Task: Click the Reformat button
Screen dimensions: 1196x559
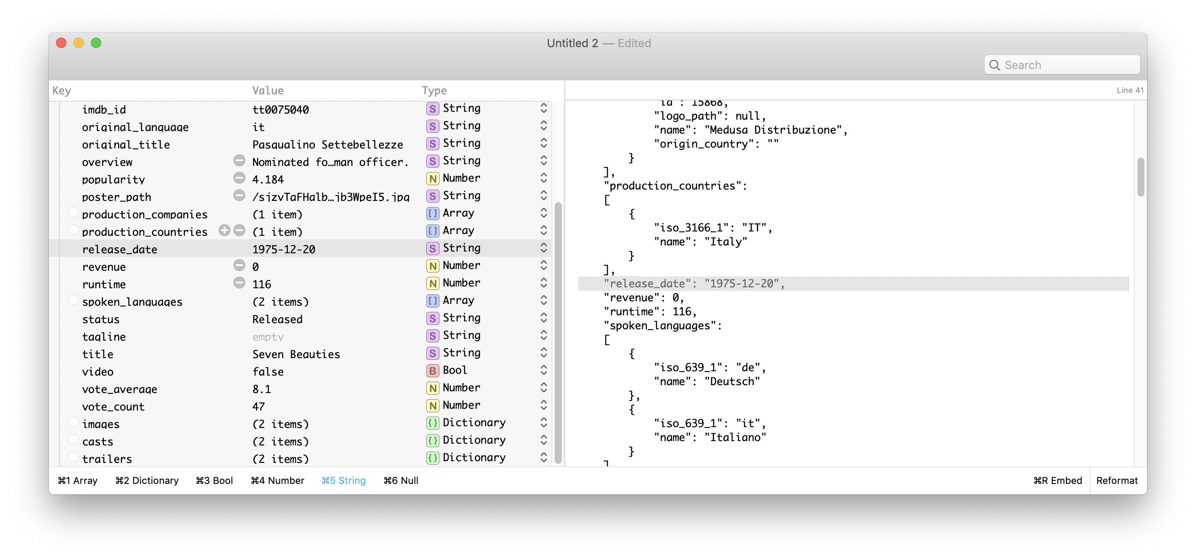Action: (x=1116, y=480)
